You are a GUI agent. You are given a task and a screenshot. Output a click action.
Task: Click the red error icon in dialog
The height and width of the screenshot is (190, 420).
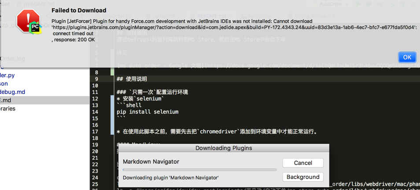pos(28,21)
